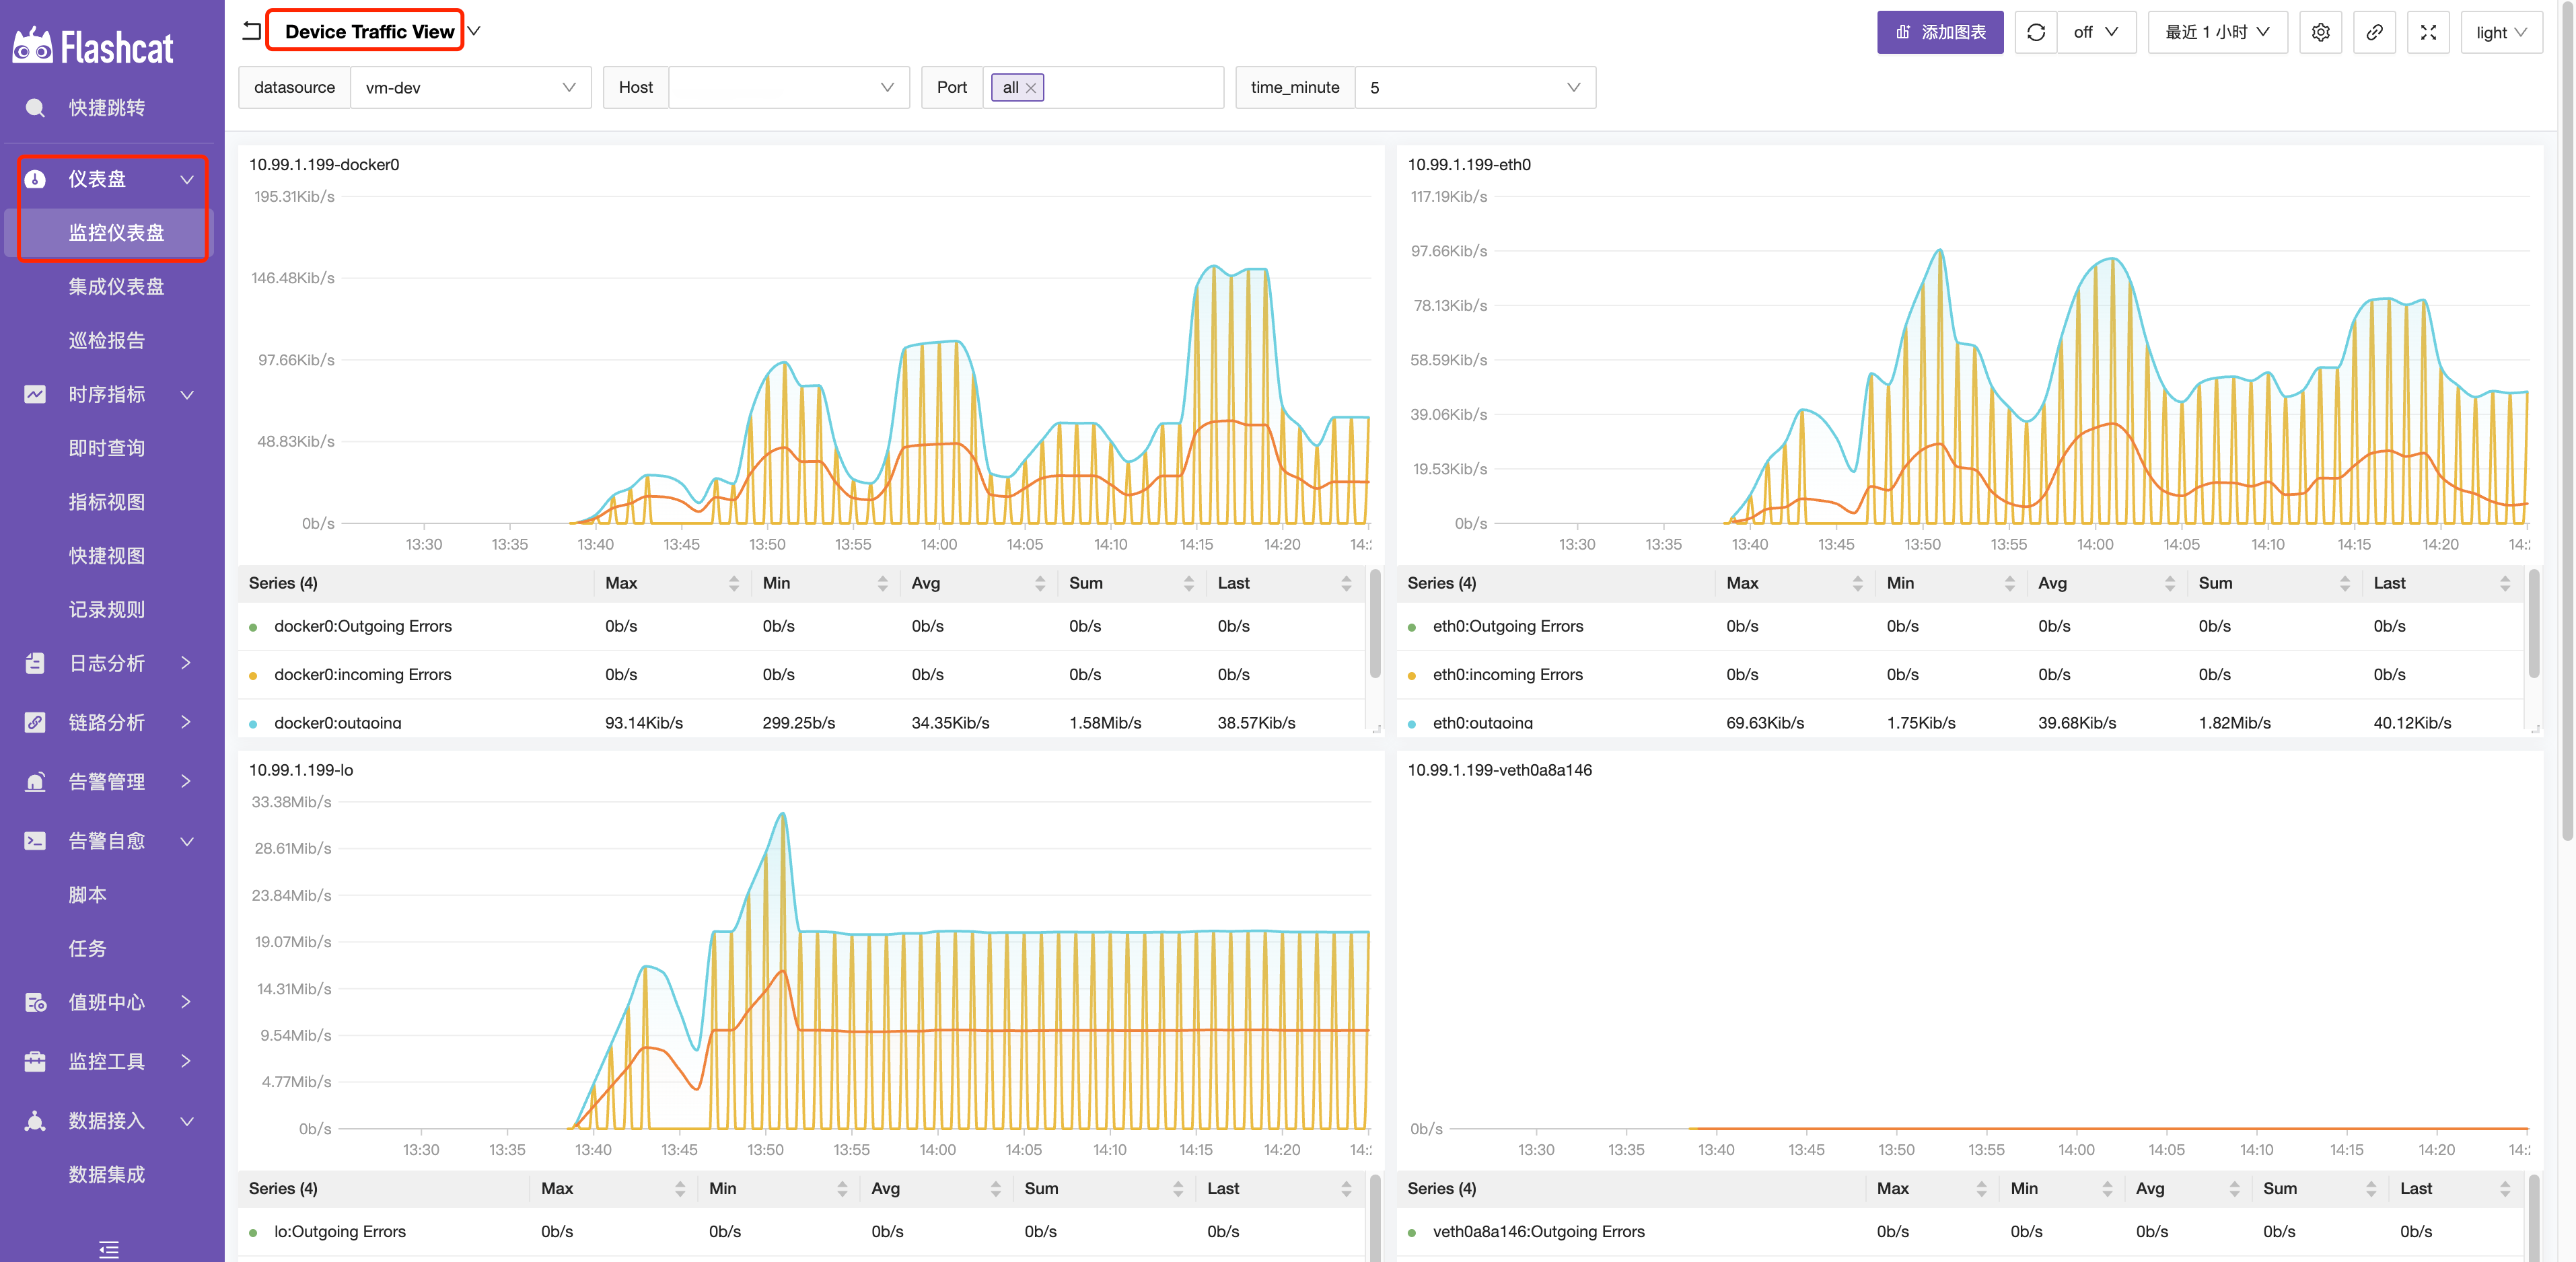
Task: Click the docker0 table scrollbar
Action: (1374, 625)
